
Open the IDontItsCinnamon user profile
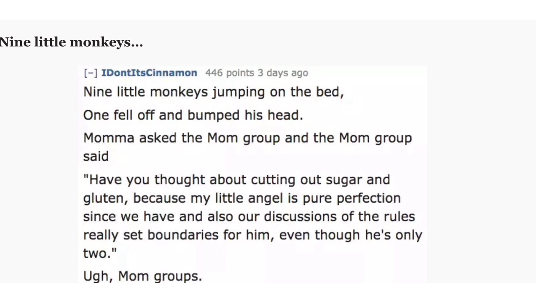tap(149, 73)
